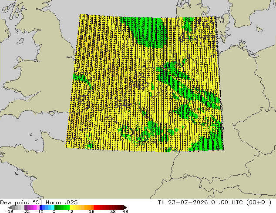Click the cyan legend swatch left of green

[x=53, y=207]
